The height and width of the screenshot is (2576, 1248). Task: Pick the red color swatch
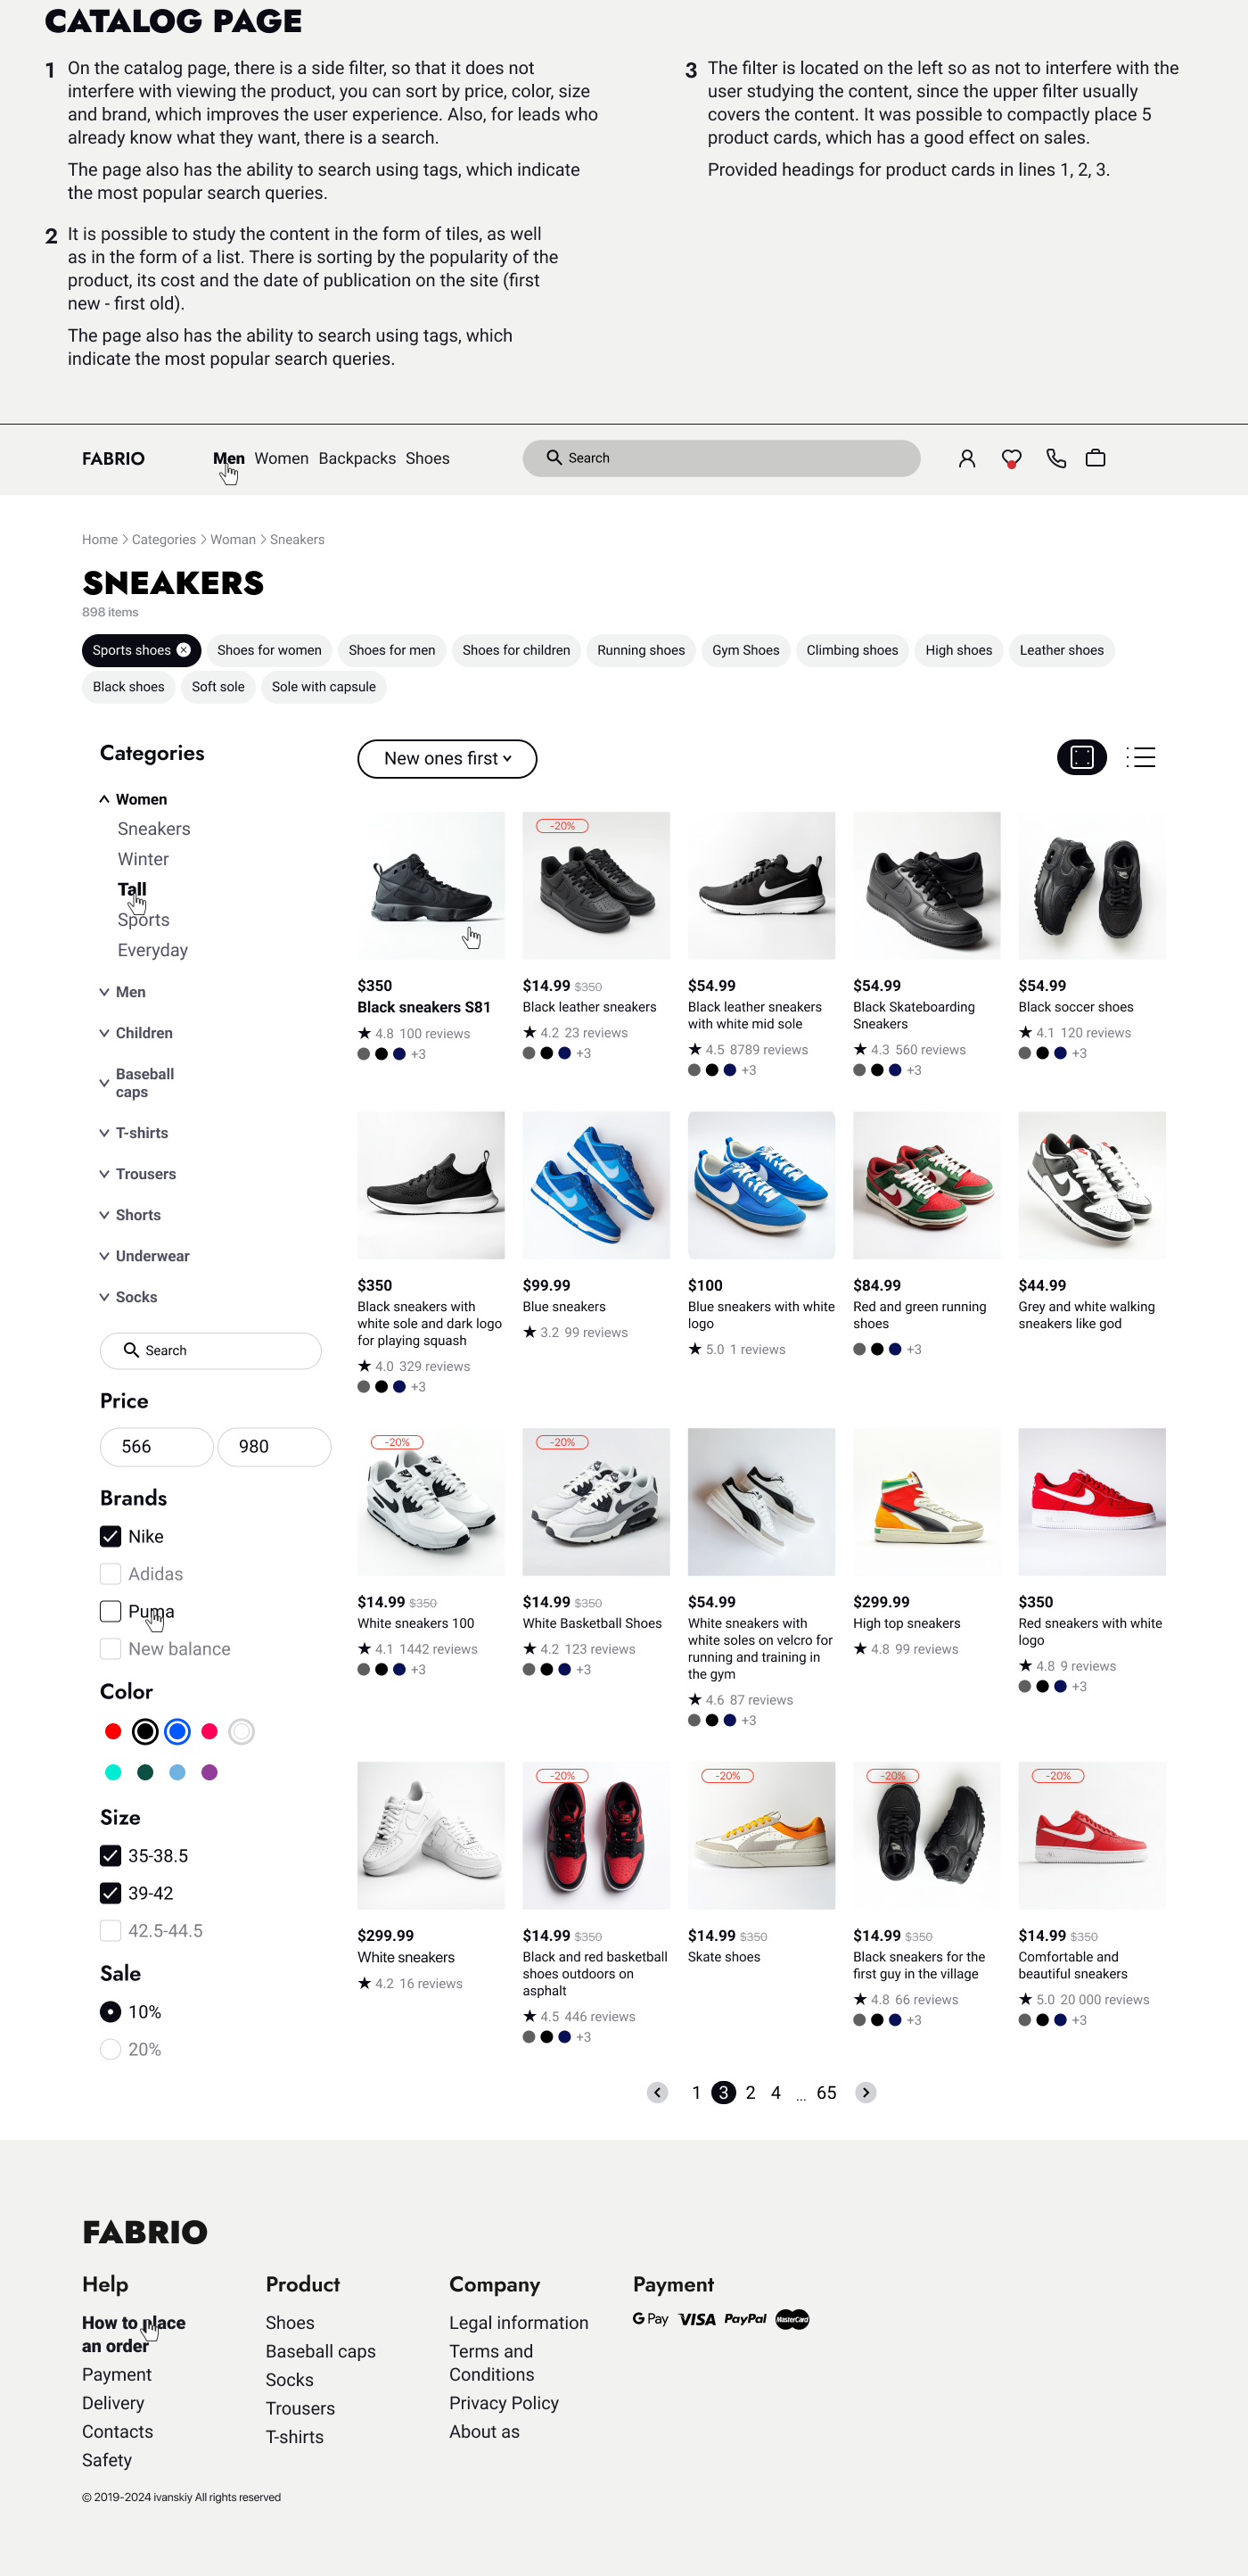[x=113, y=1731]
